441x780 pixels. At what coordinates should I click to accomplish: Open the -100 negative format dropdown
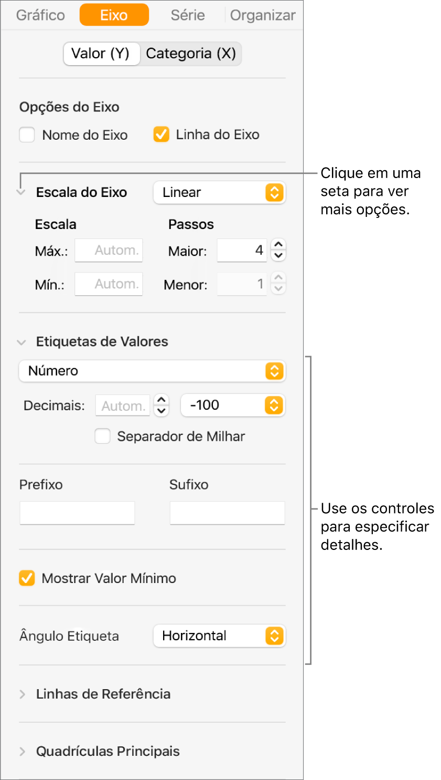[233, 405]
